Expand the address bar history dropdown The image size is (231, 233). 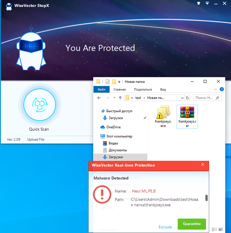[182, 98]
